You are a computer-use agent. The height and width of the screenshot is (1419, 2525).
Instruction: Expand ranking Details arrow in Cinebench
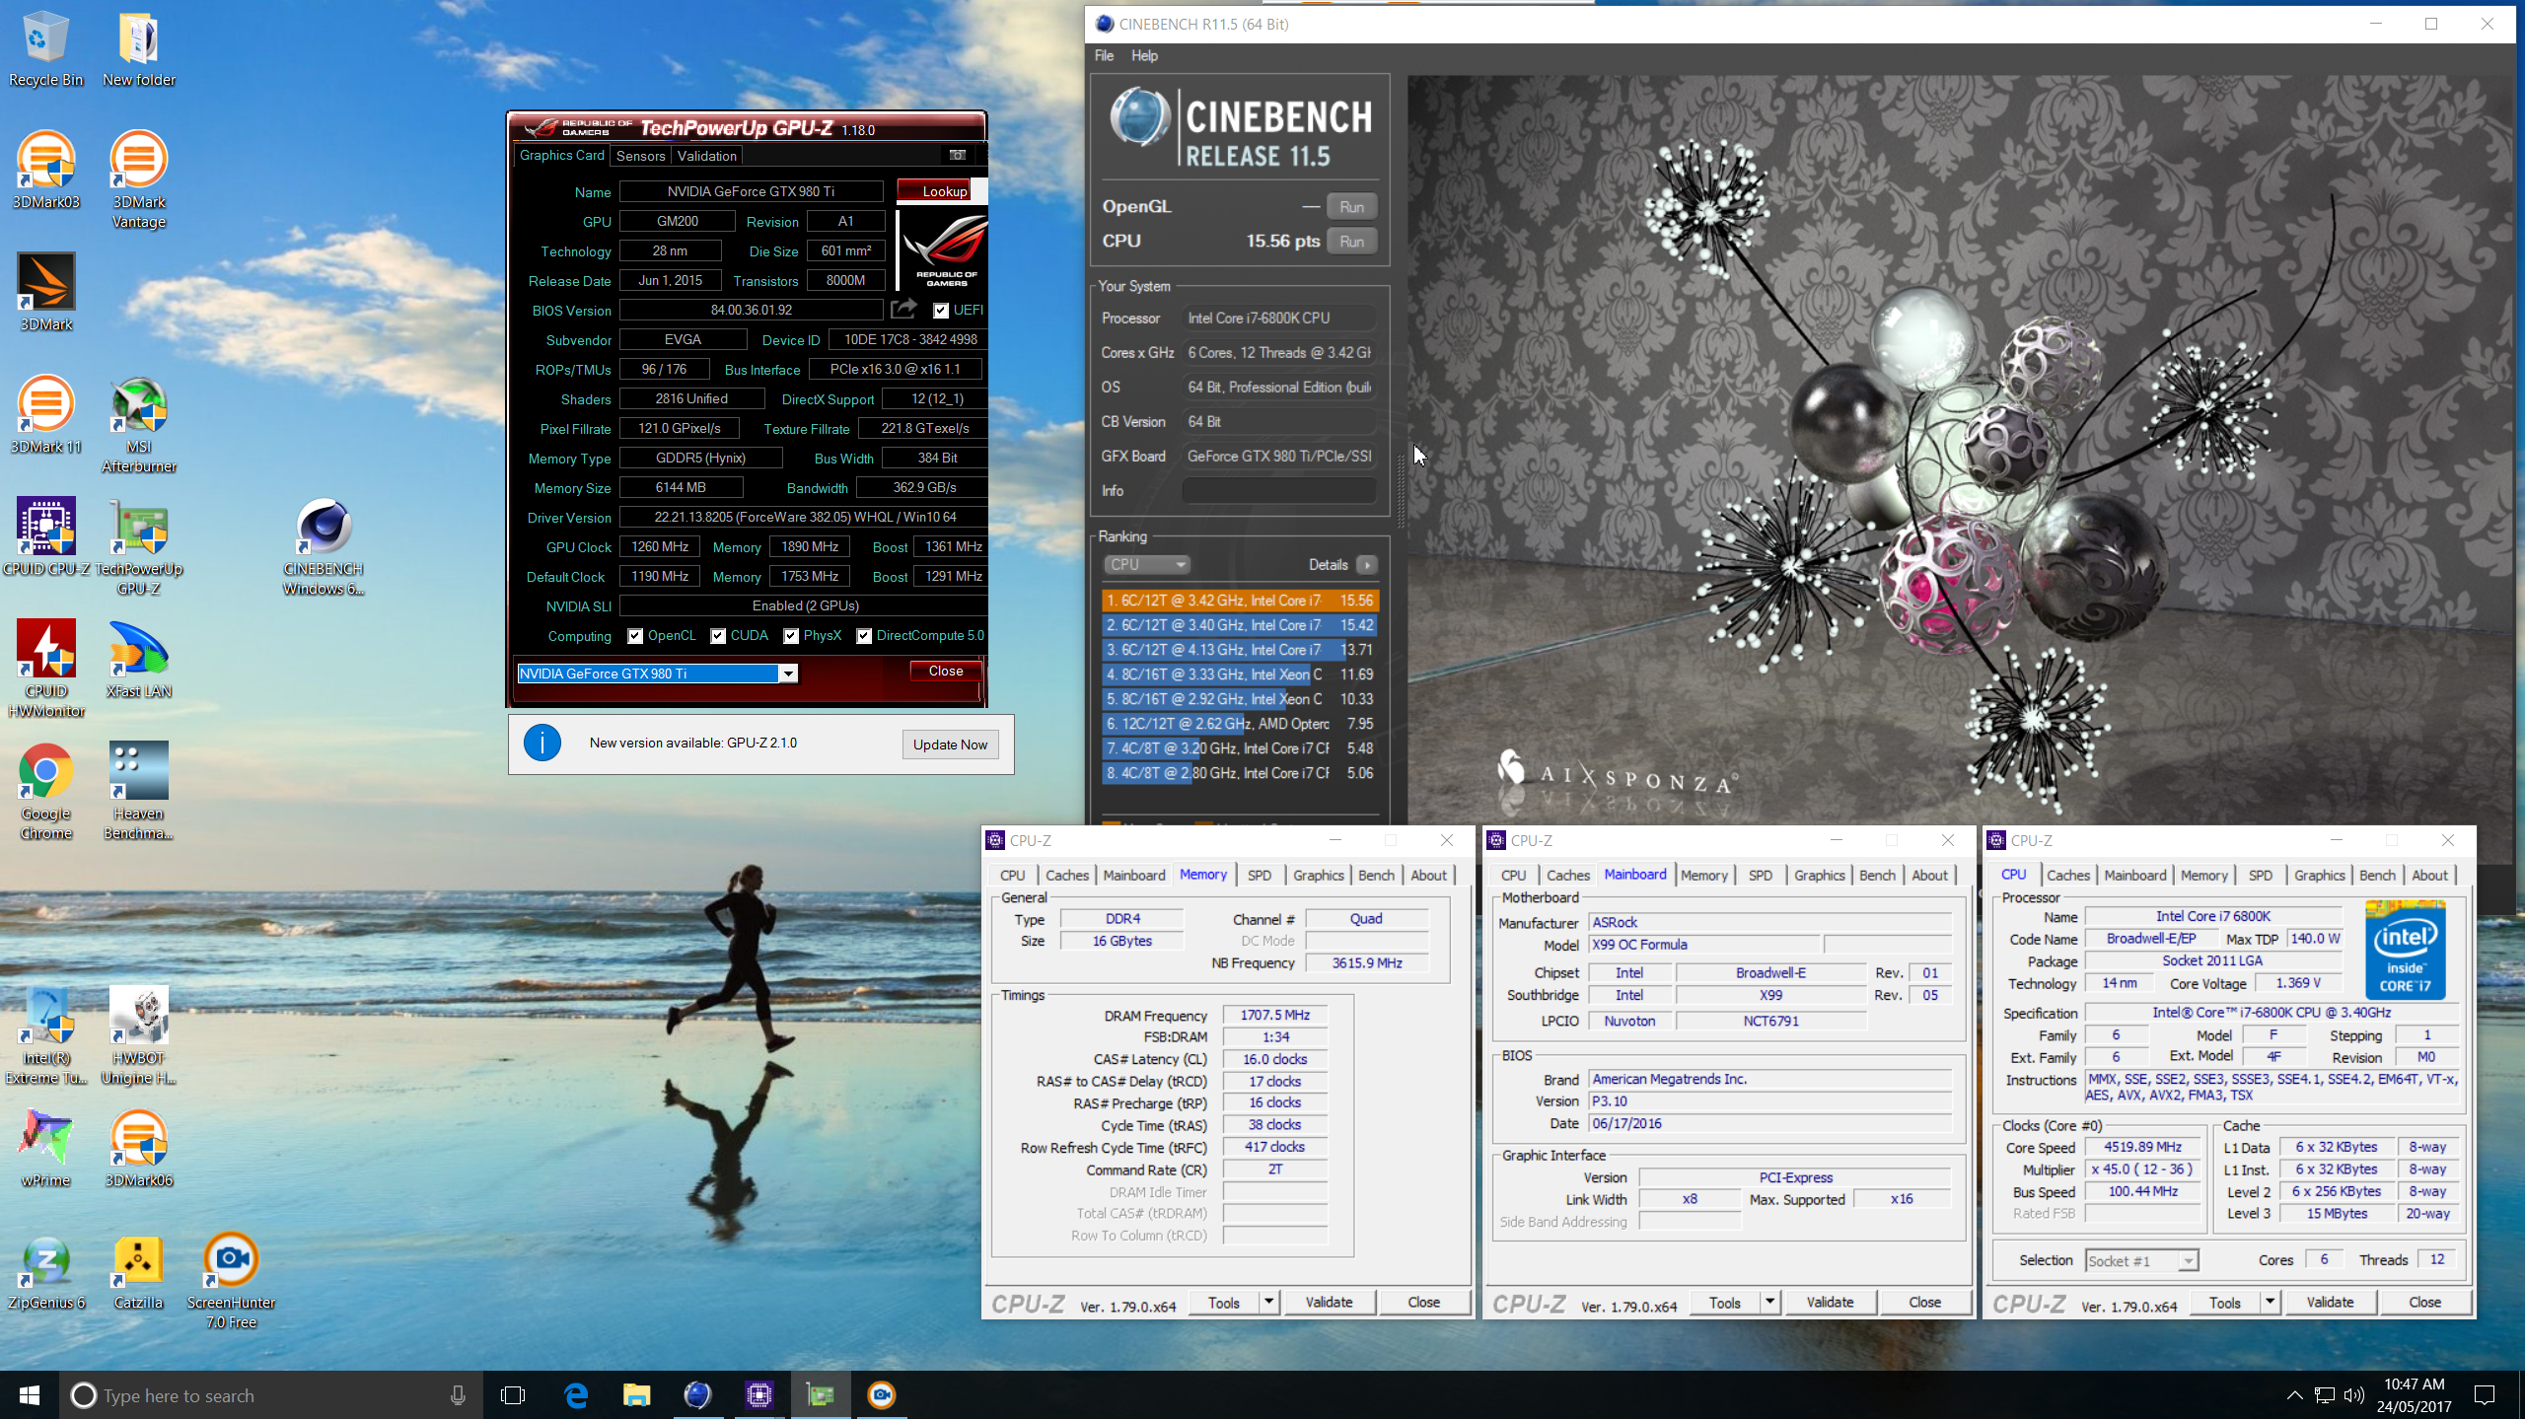(1366, 565)
